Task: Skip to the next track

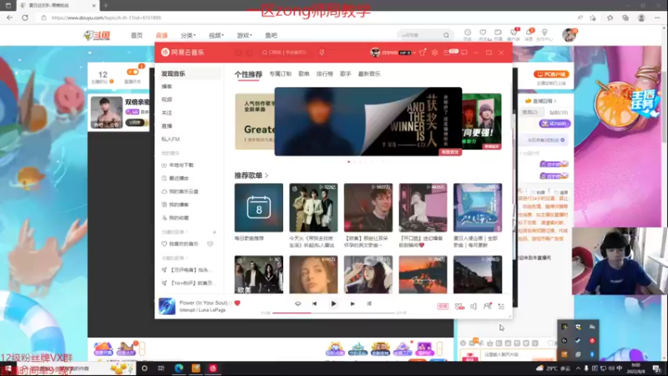Action: coord(352,304)
